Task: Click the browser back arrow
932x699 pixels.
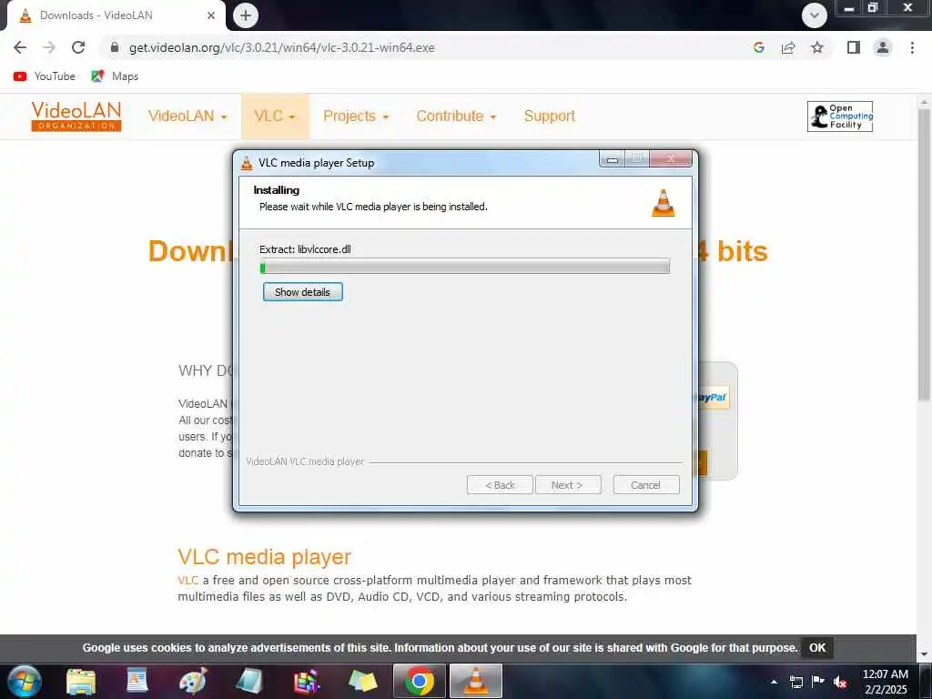Action: pyautogui.click(x=20, y=47)
